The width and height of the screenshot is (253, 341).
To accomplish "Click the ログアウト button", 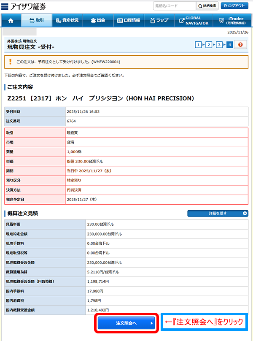I will click(x=234, y=6).
